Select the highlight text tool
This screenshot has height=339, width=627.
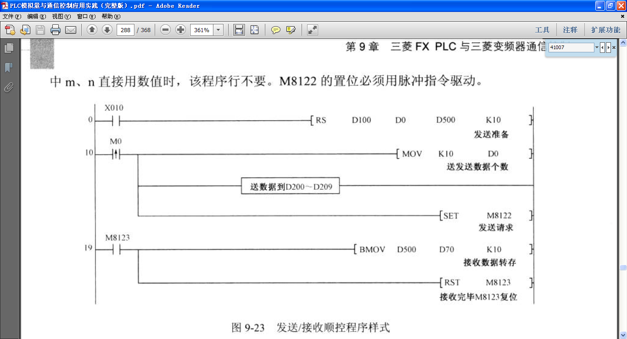[x=291, y=30]
